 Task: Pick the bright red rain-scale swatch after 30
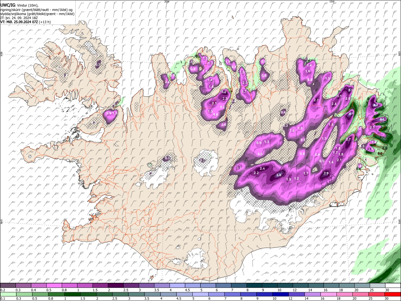(x=393, y=294)
